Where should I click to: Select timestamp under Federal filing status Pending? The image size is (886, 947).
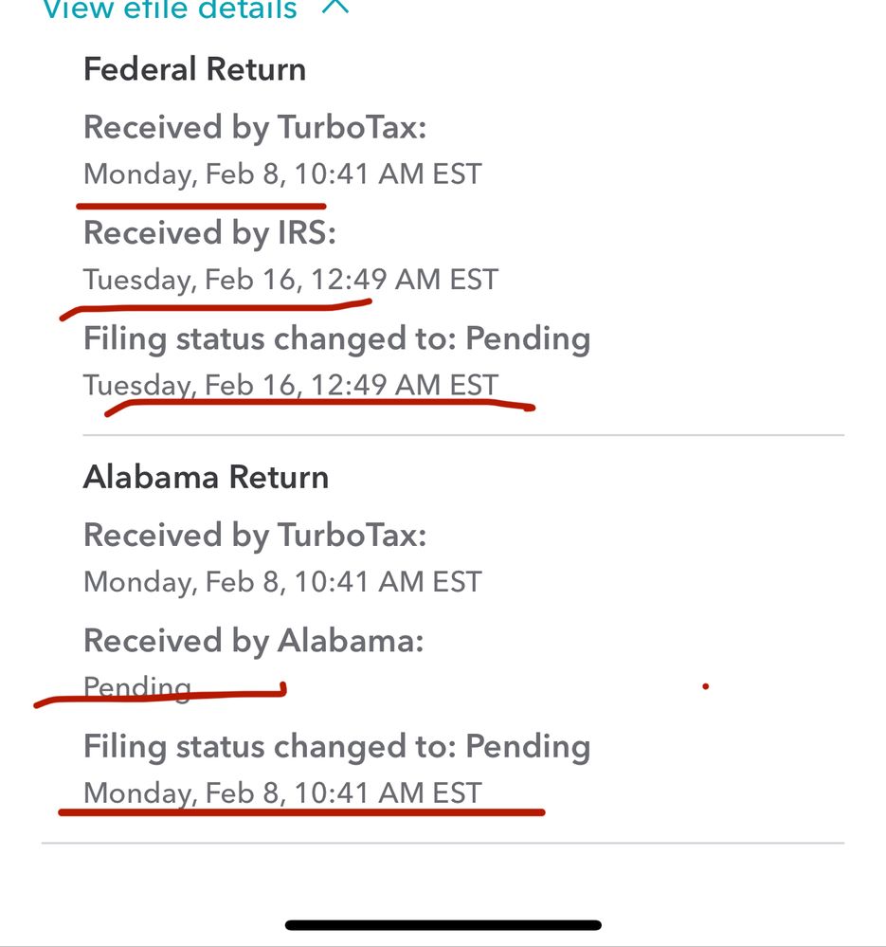tap(291, 385)
